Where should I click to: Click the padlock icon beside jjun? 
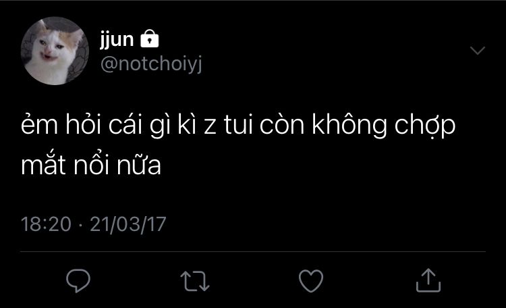(x=149, y=38)
